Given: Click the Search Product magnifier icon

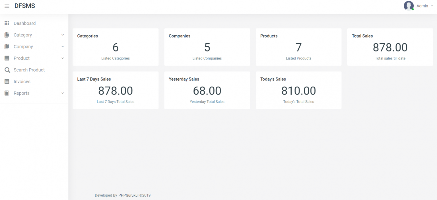Looking at the screenshot, I should coord(7,70).
